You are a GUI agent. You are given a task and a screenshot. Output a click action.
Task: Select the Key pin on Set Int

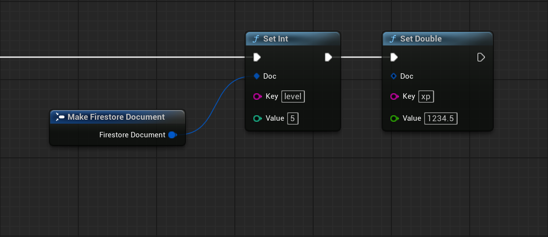click(x=257, y=97)
